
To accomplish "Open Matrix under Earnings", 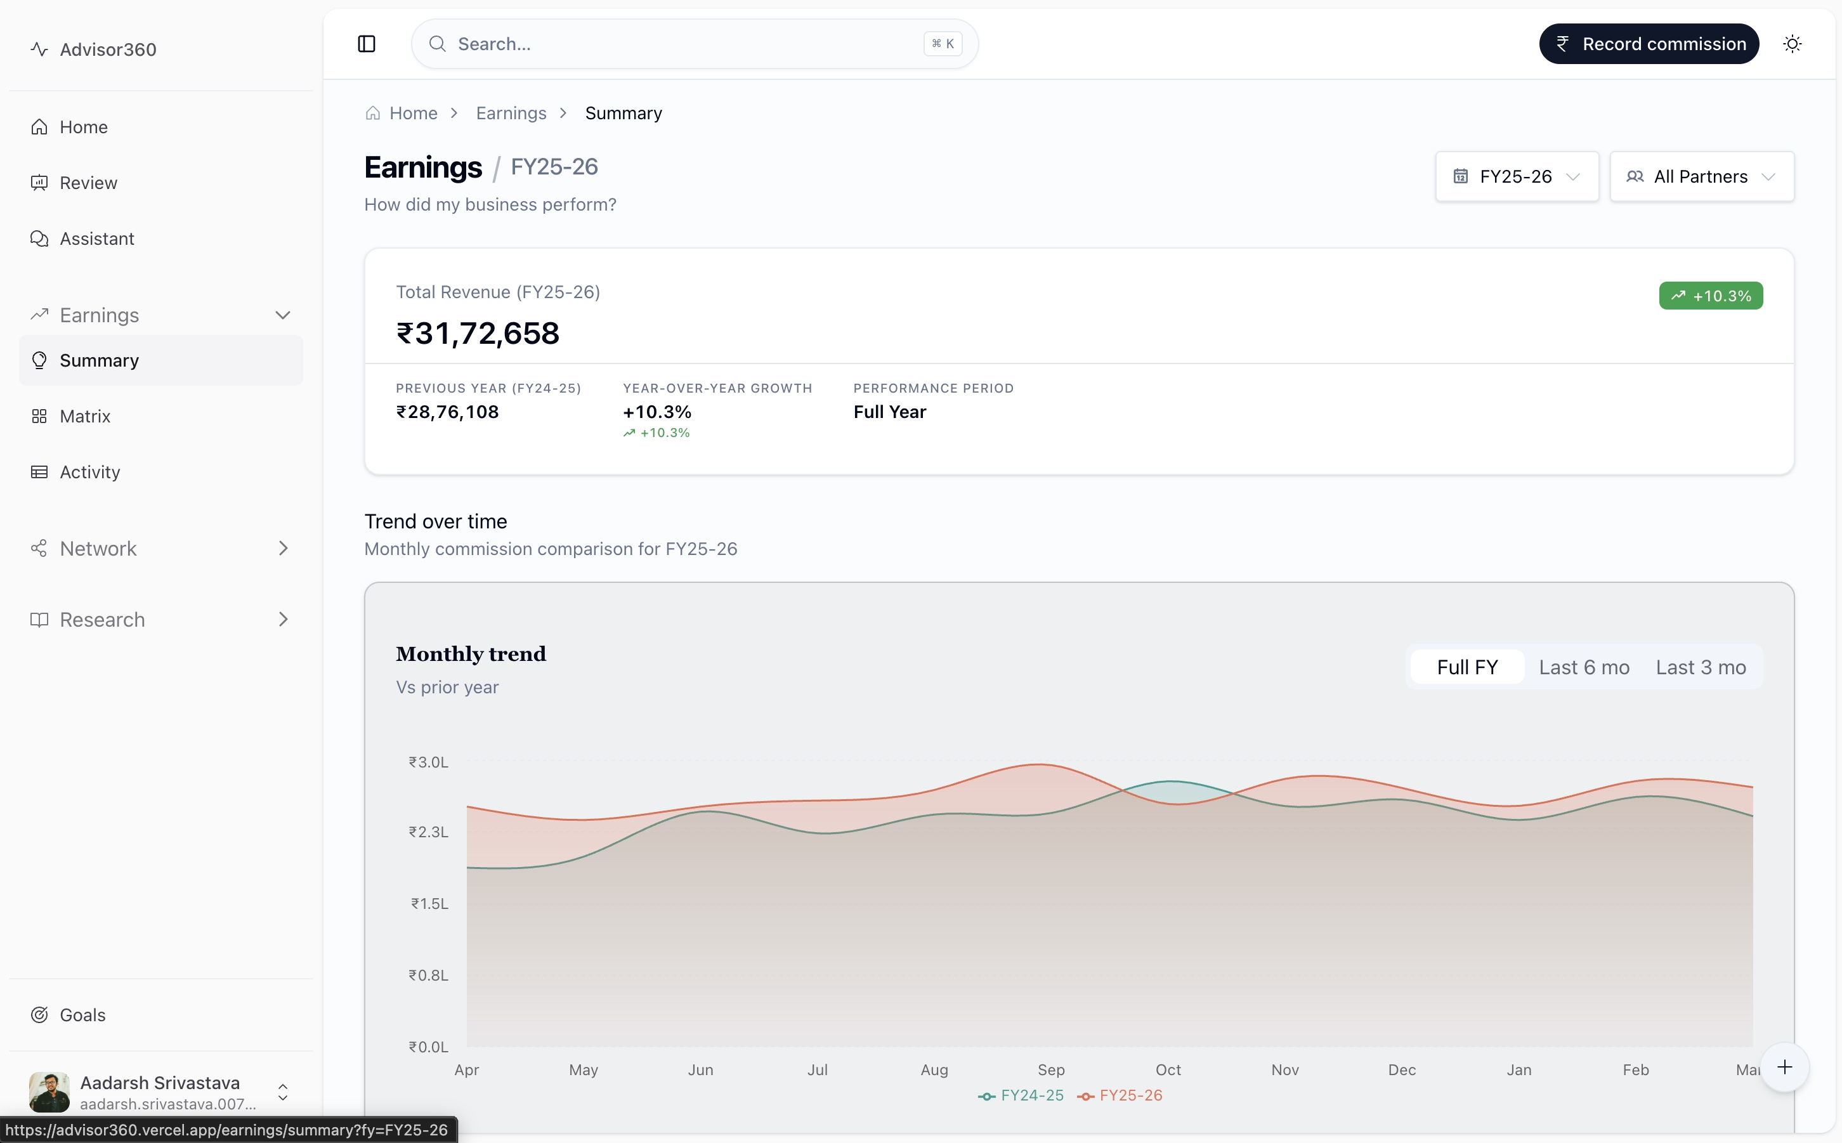I will coord(161,417).
